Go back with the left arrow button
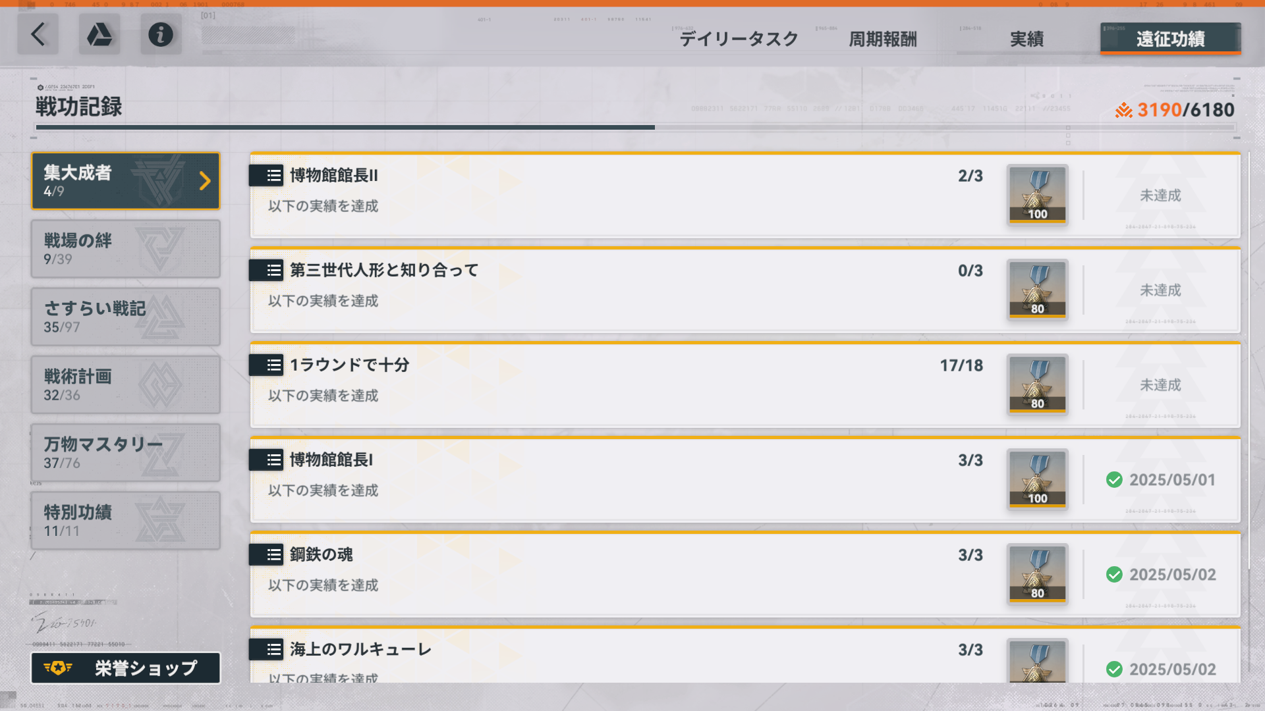The image size is (1265, 711). [38, 34]
